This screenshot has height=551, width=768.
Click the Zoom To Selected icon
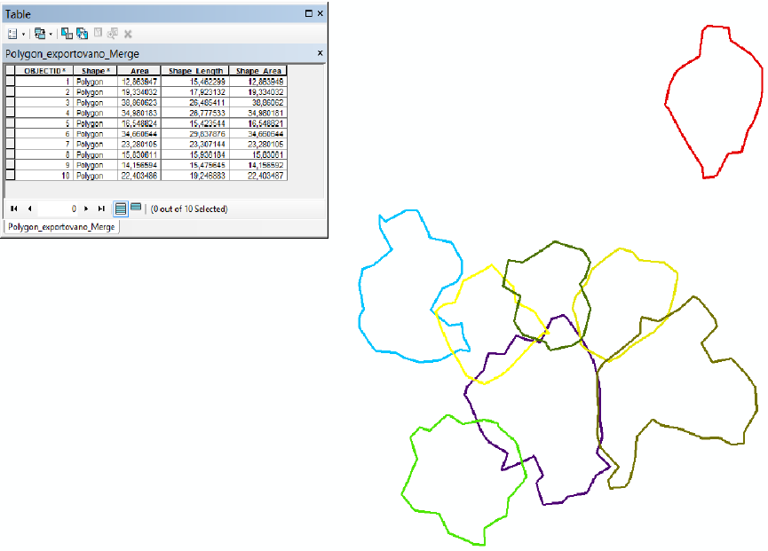(113, 34)
